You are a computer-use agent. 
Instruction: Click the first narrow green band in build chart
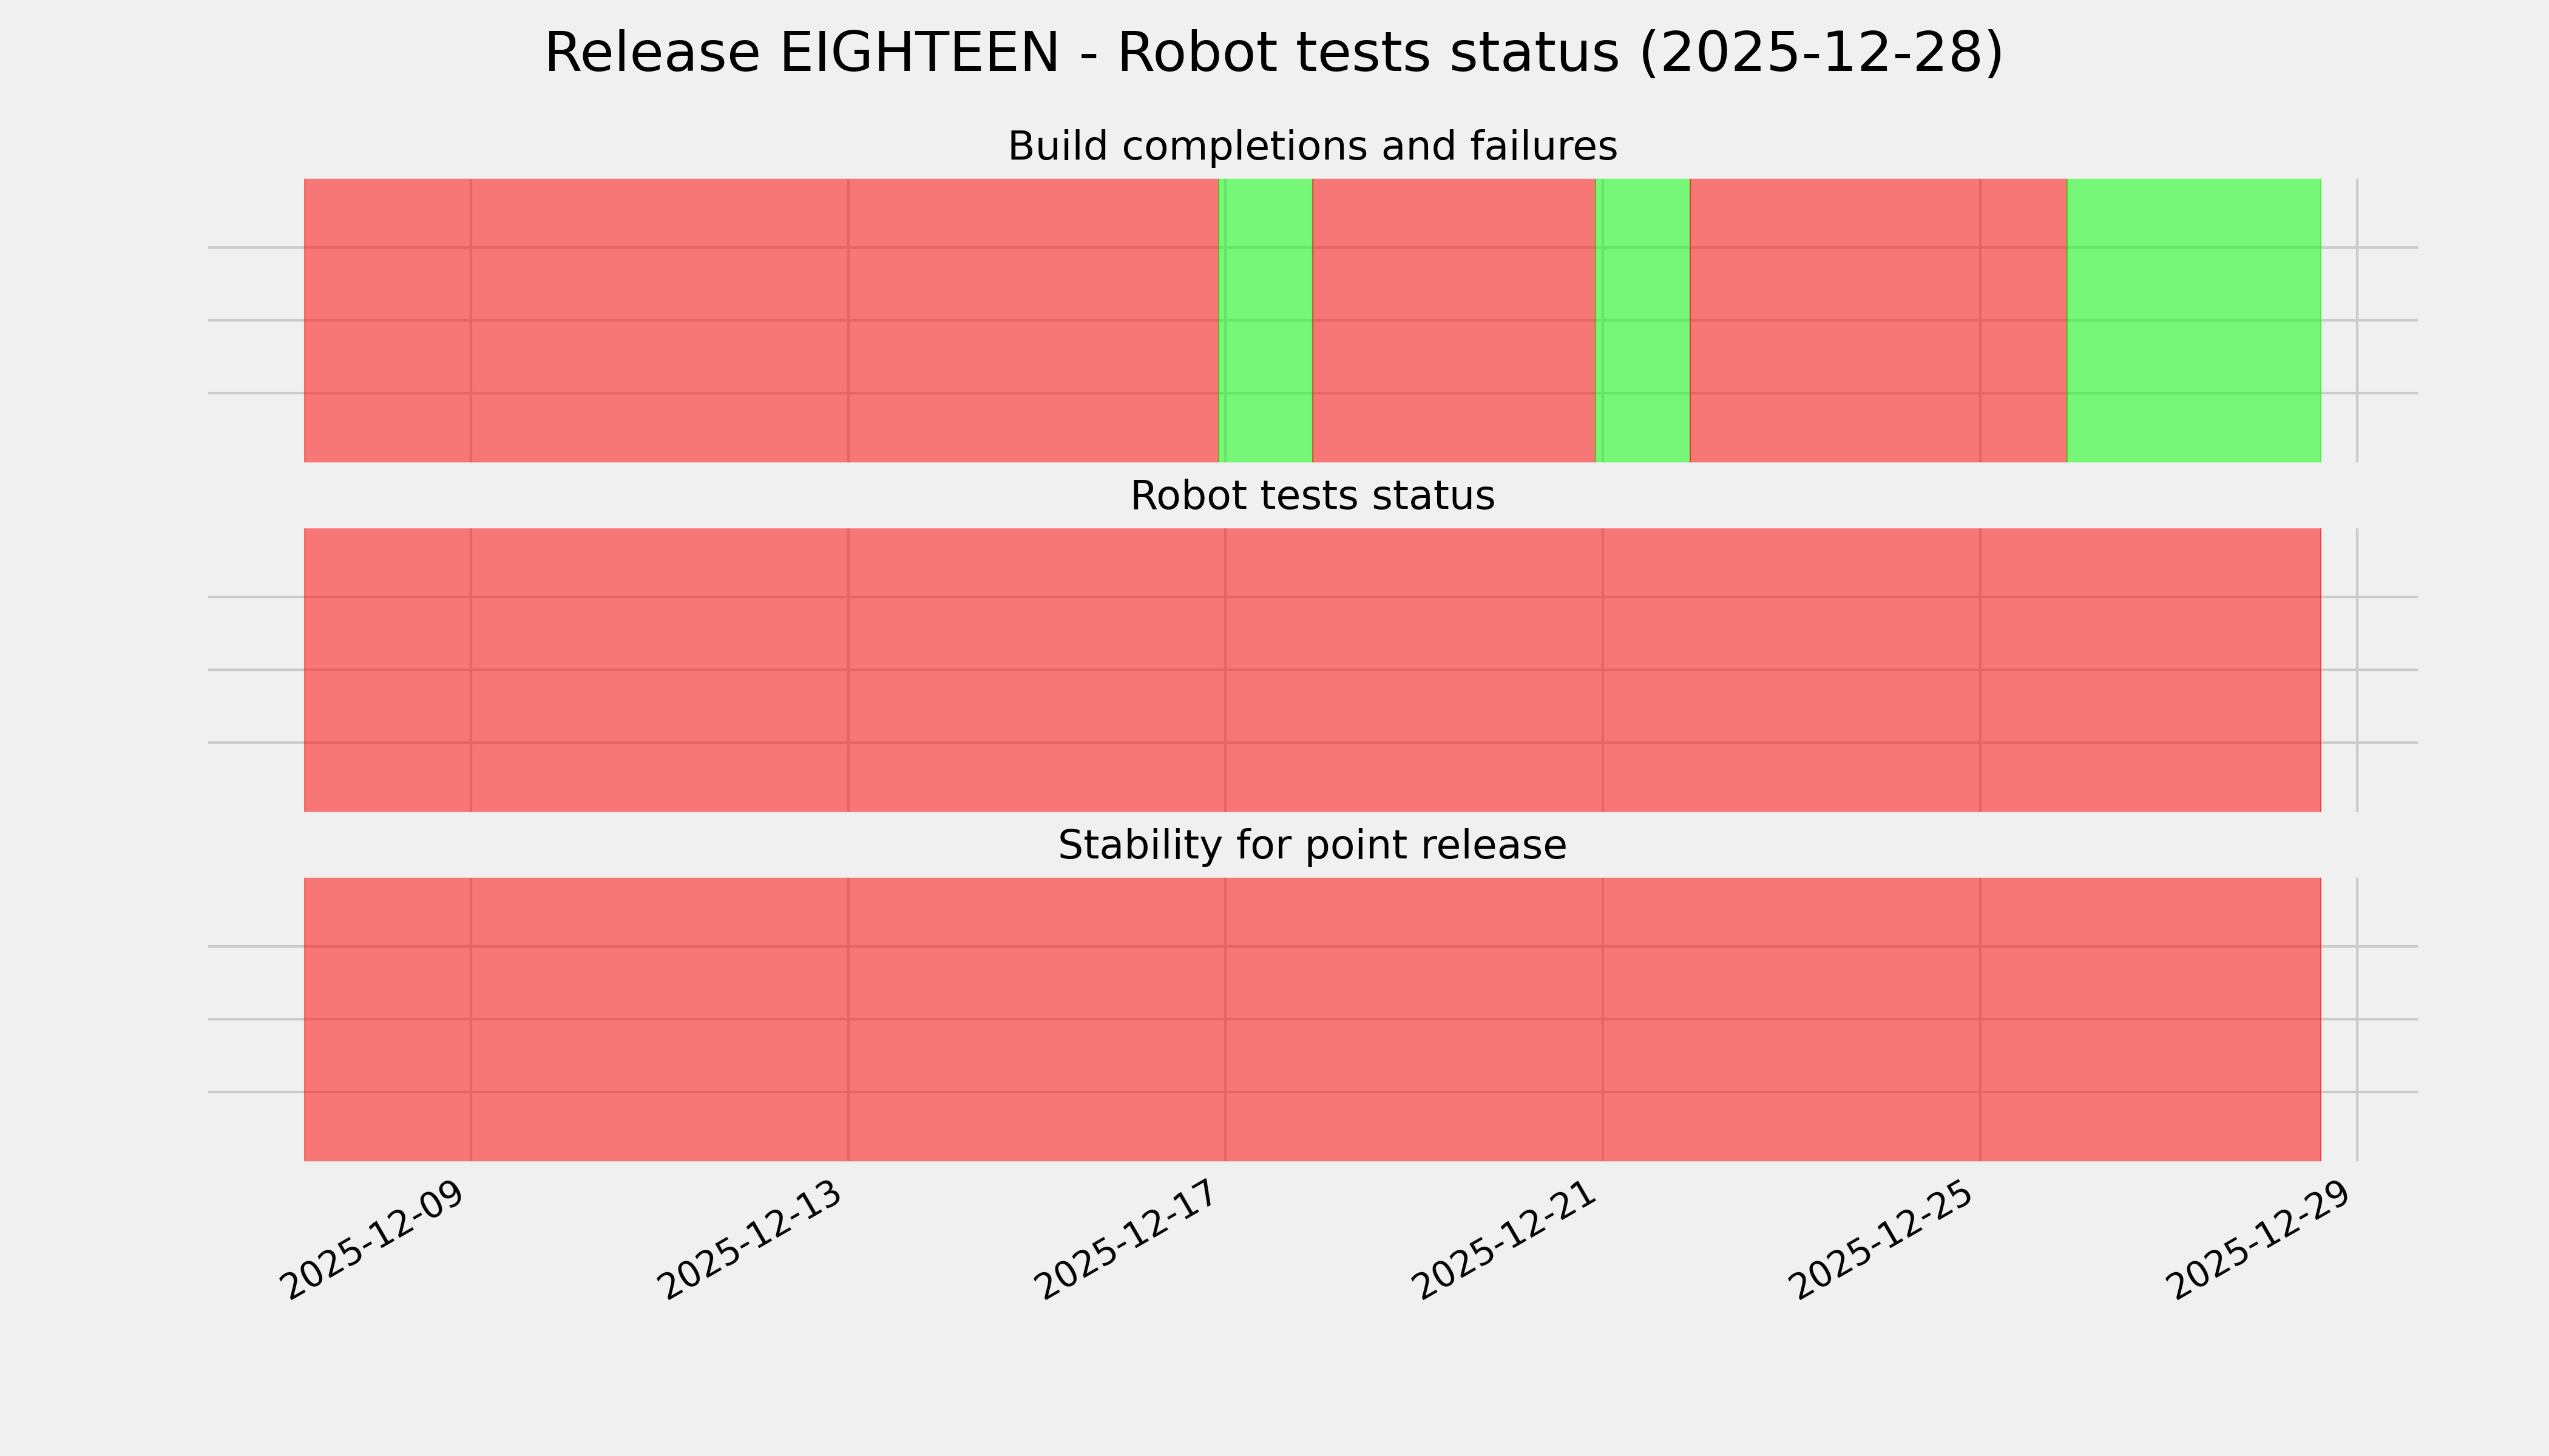(x=1265, y=320)
